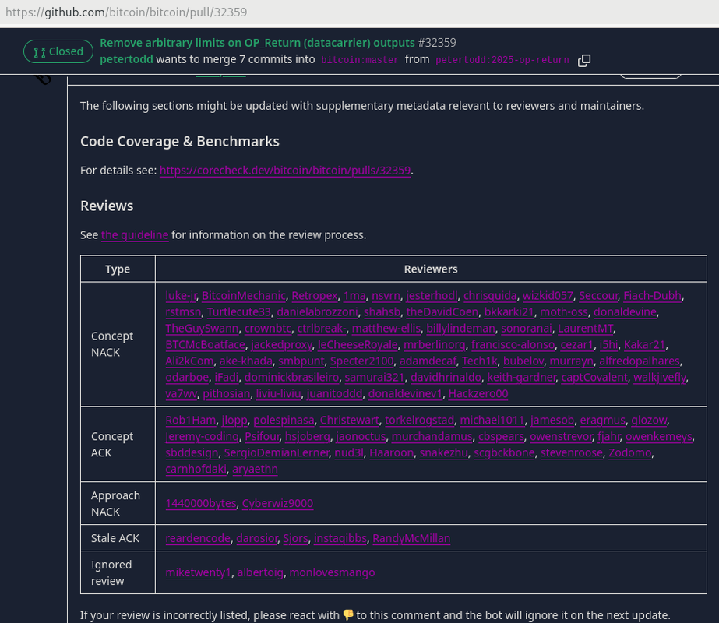The width and height of the screenshot is (719, 623).
Task: Copy the branch name with the copy icon
Action: tap(583, 60)
